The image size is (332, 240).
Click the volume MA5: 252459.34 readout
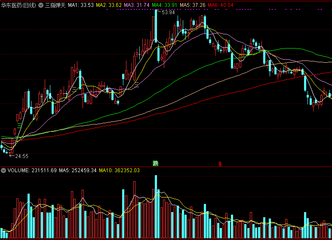coord(78,170)
